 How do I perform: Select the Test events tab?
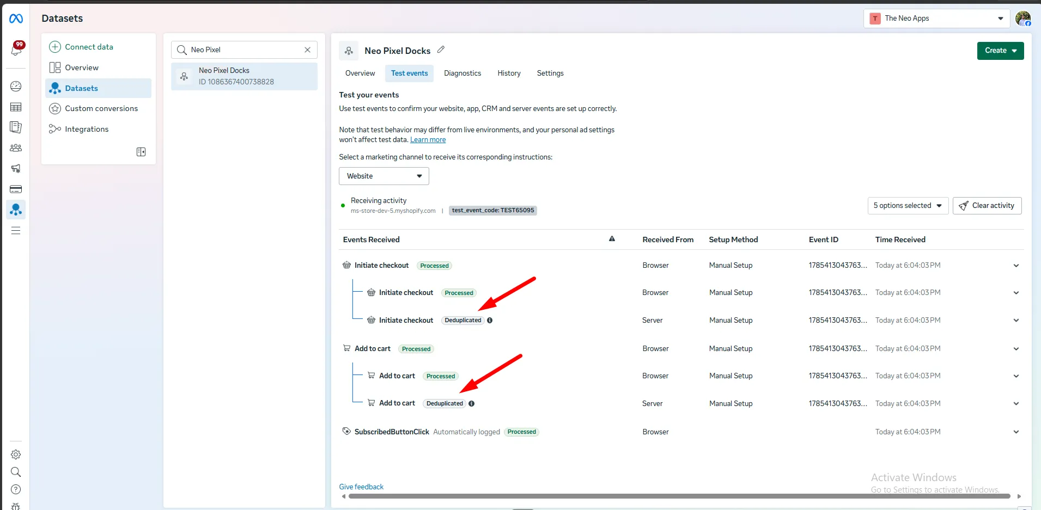tap(409, 73)
